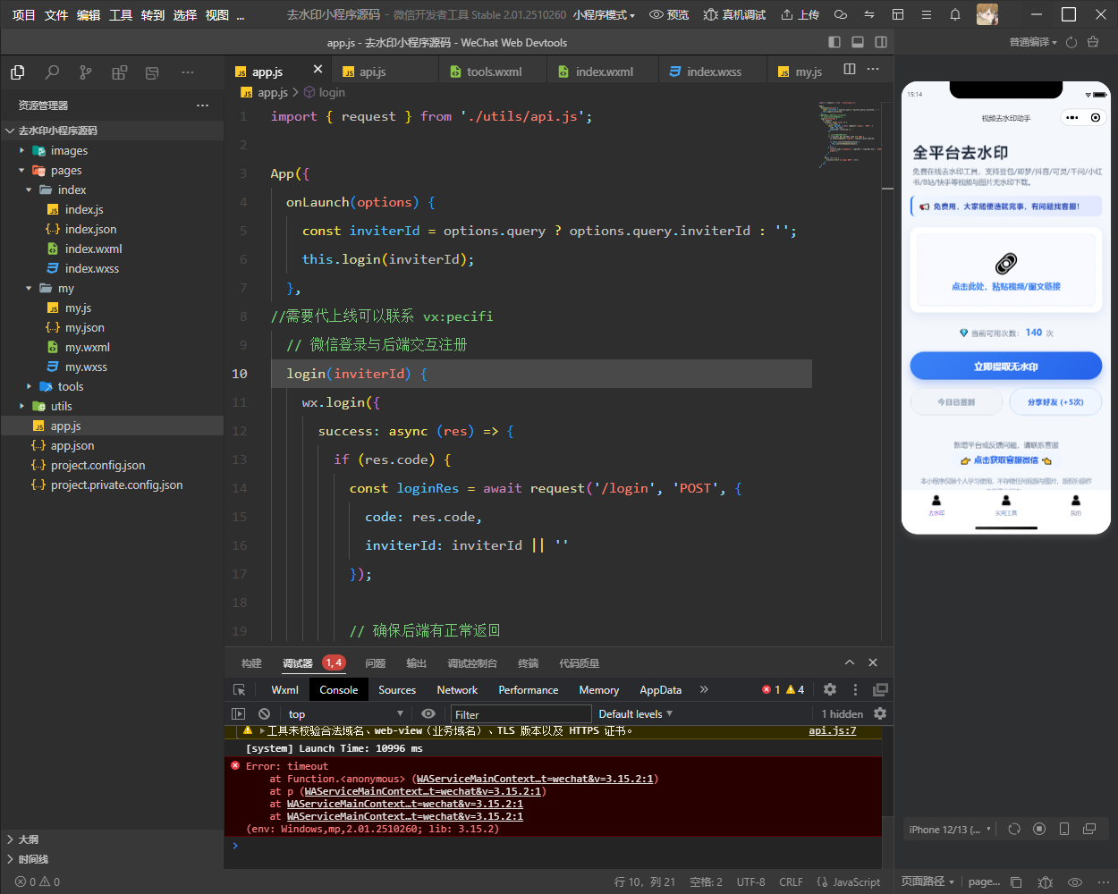The height and width of the screenshot is (894, 1118).
Task: Toggle the live expression eye icon in console
Action: (x=428, y=713)
